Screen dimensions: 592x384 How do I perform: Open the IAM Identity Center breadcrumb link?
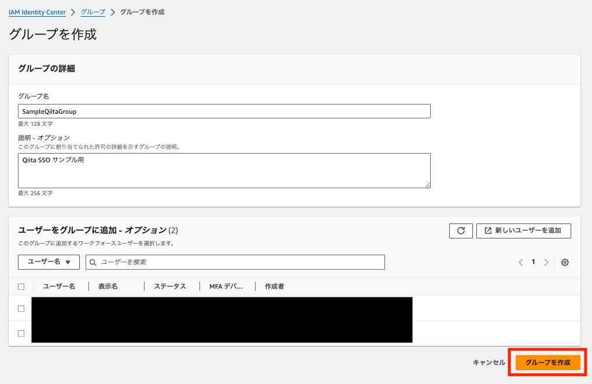[x=37, y=12]
